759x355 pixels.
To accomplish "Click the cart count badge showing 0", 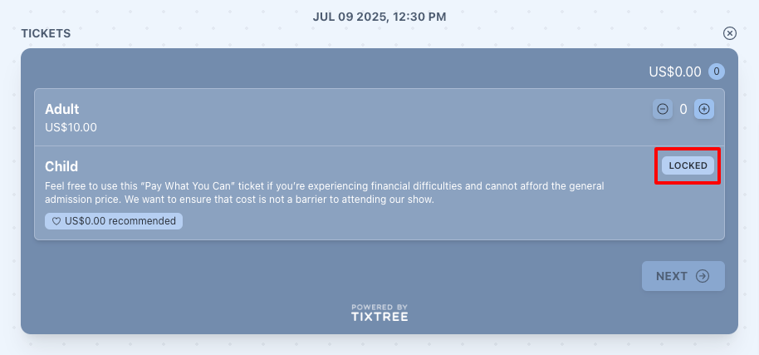I will 717,71.
